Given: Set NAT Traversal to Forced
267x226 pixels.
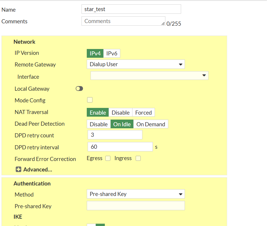Looking at the screenshot, I should click(x=143, y=113).
